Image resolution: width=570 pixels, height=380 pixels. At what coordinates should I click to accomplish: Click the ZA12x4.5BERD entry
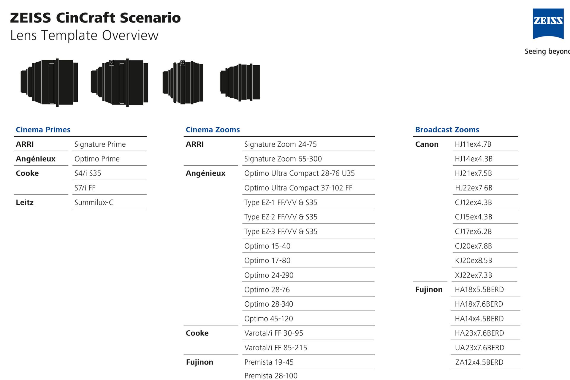tap(479, 362)
